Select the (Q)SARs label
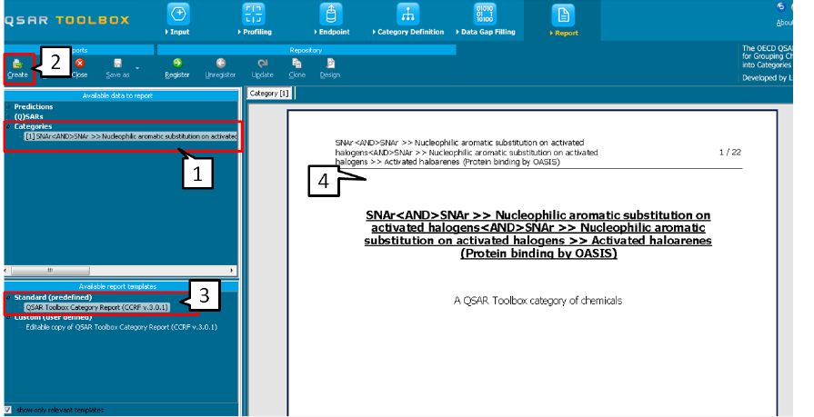 (28, 116)
